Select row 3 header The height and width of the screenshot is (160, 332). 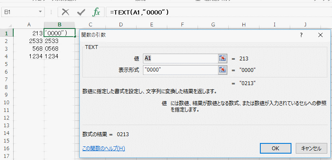click(x=6, y=49)
